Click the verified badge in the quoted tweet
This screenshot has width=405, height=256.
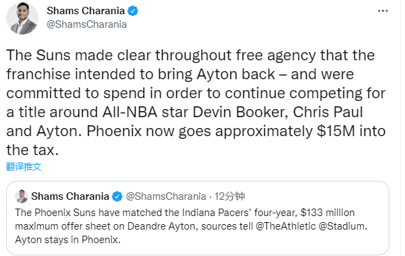(x=117, y=196)
